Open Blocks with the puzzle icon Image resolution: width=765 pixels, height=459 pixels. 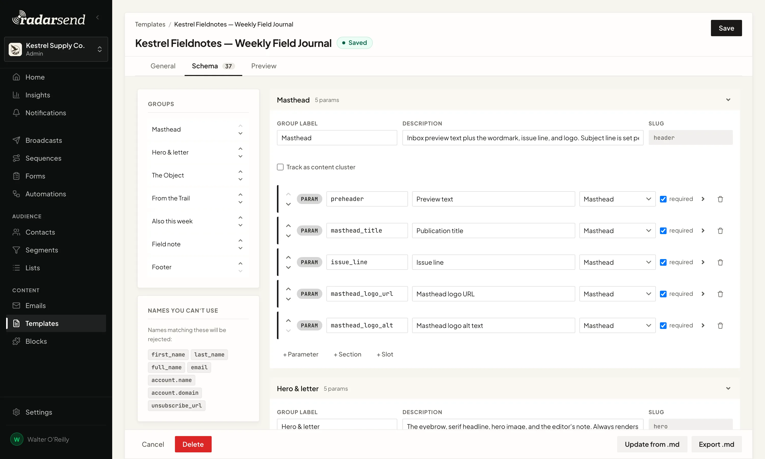(16, 341)
